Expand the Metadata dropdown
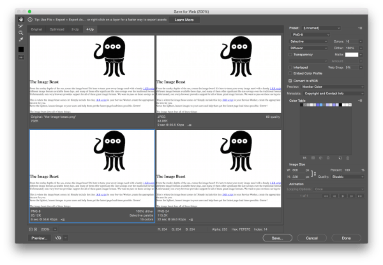Viewport: 383px width, 265px height. point(333,94)
